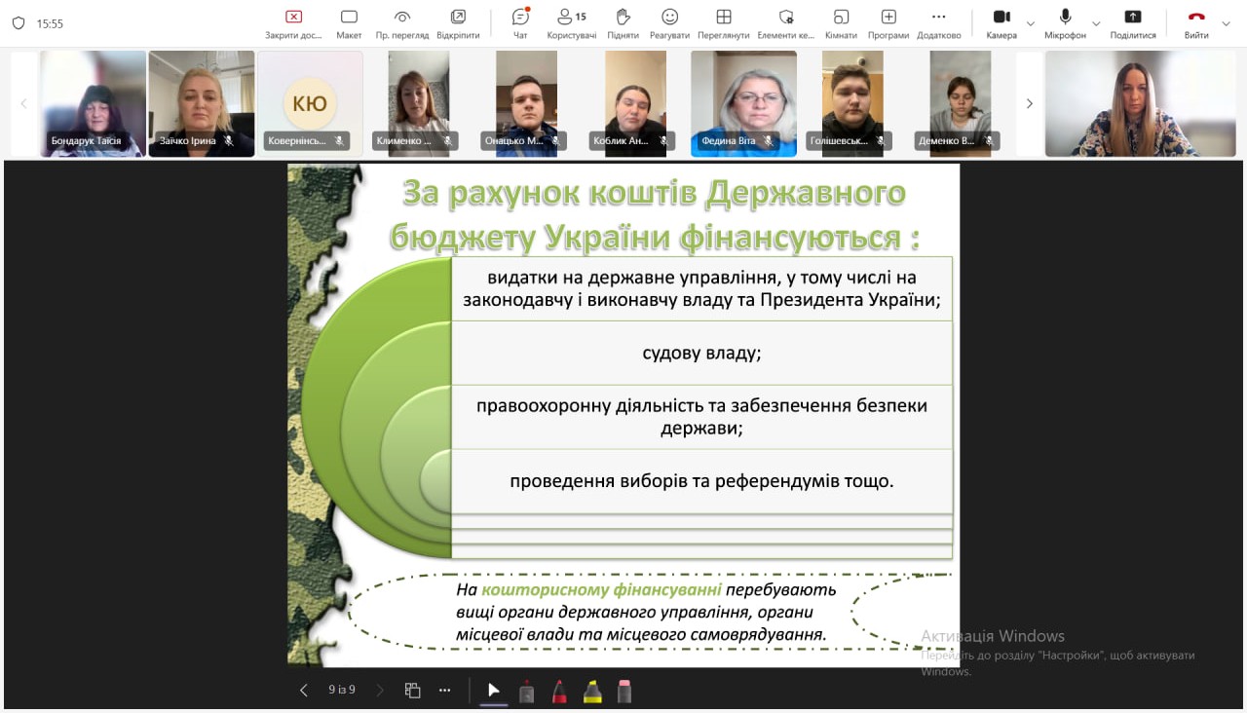Mute or unmute the Мікрофон

click(1065, 23)
